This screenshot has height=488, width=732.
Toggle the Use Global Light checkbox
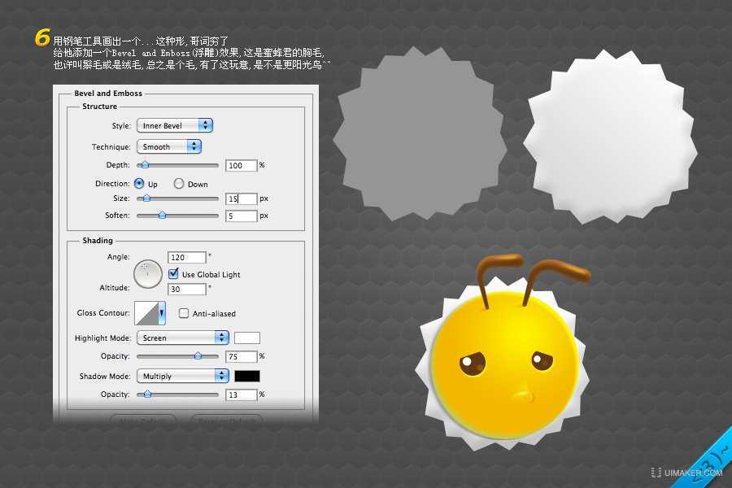pyautogui.click(x=173, y=274)
